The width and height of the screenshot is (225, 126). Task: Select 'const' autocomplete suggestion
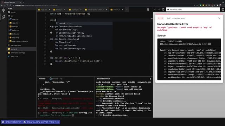[x=84, y=23]
